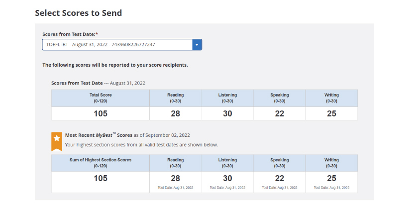Click the Reading score 28 in the test date table
The width and height of the screenshot is (414, 211).
(x=175, y=113)
